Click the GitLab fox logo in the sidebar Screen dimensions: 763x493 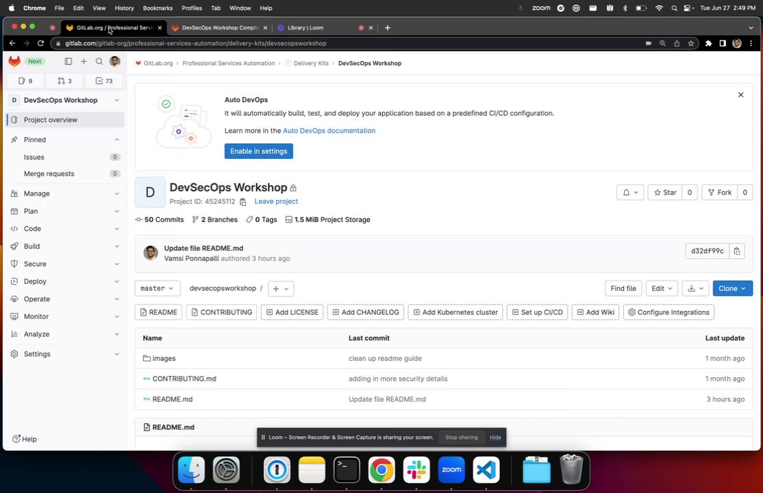point(14,61)
